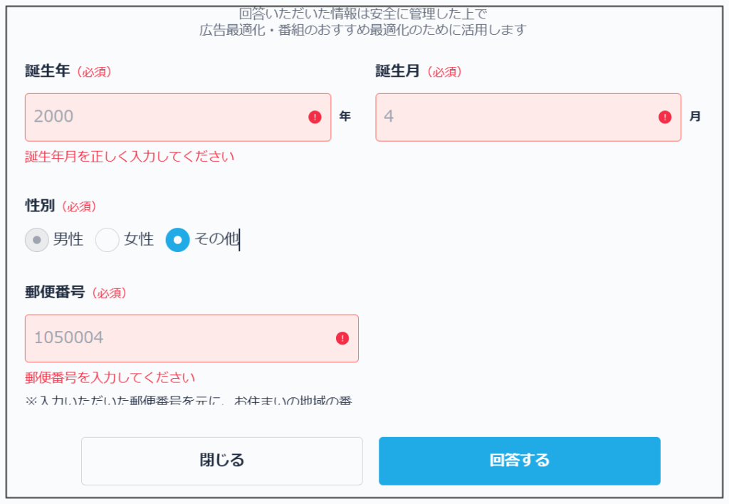Click the error icon in postal code field
Viewport: 729px width, 504px height.
click(x=342, y=338)
